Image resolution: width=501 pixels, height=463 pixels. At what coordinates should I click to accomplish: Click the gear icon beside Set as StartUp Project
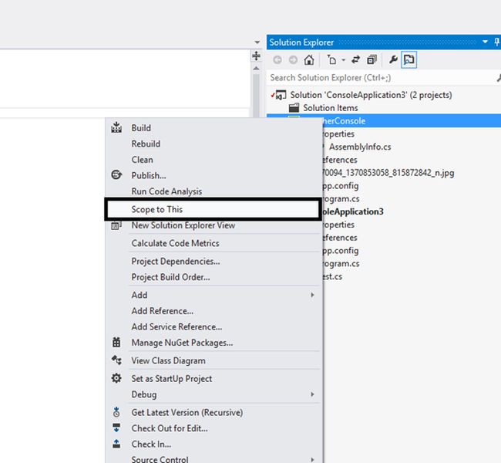(x=116, y=378)
